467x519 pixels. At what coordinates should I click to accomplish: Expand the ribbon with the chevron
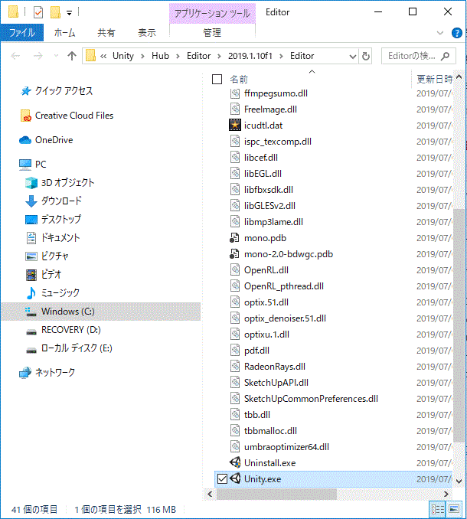click(x=442, y=33)
